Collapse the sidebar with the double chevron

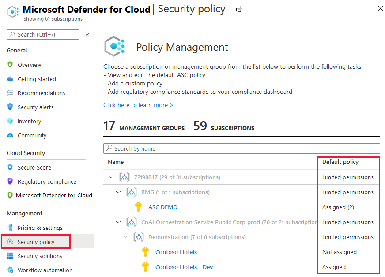[x=87, y=34]
